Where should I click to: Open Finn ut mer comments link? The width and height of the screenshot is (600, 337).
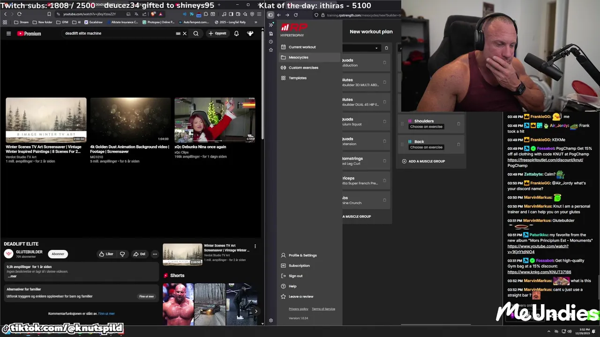click(x=106, y=314)
